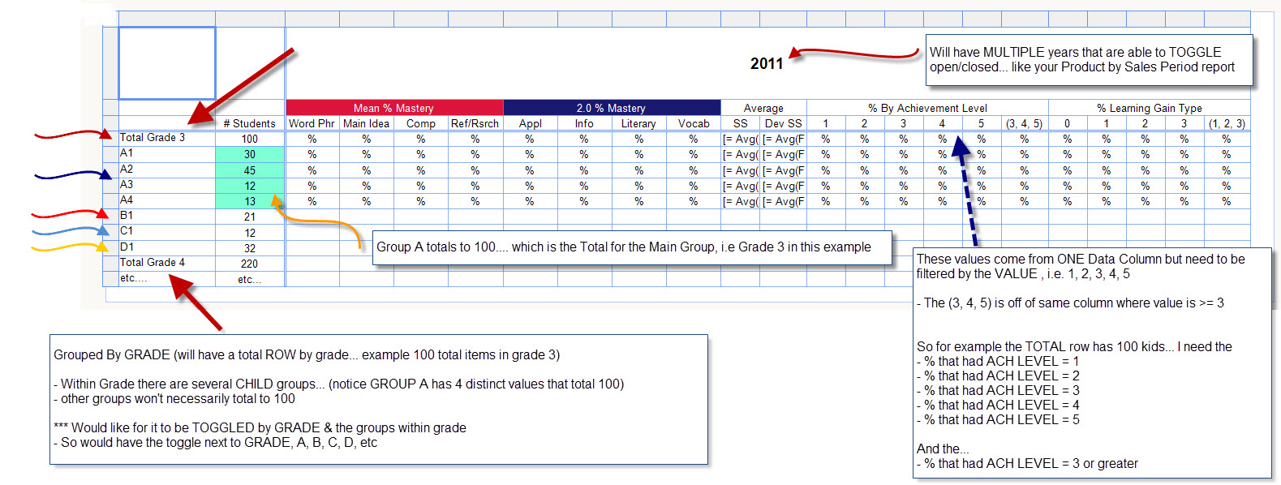Click the green 12 students cell for A3

250,186
